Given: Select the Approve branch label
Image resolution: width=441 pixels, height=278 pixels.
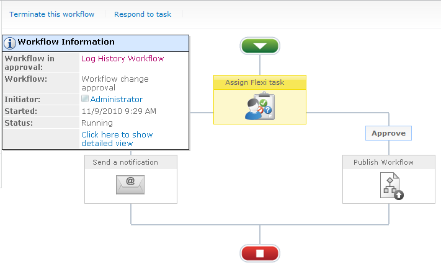Looking at the screenshot, I should [388, 133].
